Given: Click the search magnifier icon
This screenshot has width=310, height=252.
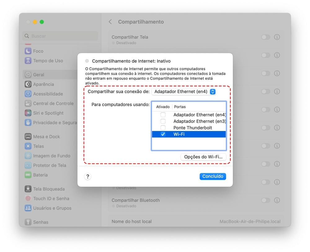Looking at the screenshot, I should (27, 36).
